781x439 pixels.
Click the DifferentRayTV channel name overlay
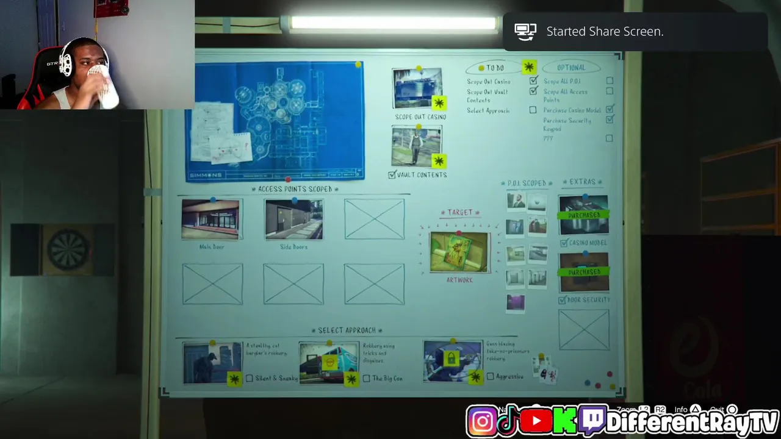point(692,422)
